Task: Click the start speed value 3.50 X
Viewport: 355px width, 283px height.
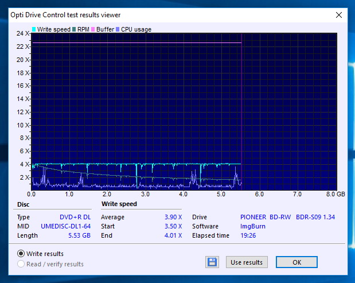Action: point(173,226)
